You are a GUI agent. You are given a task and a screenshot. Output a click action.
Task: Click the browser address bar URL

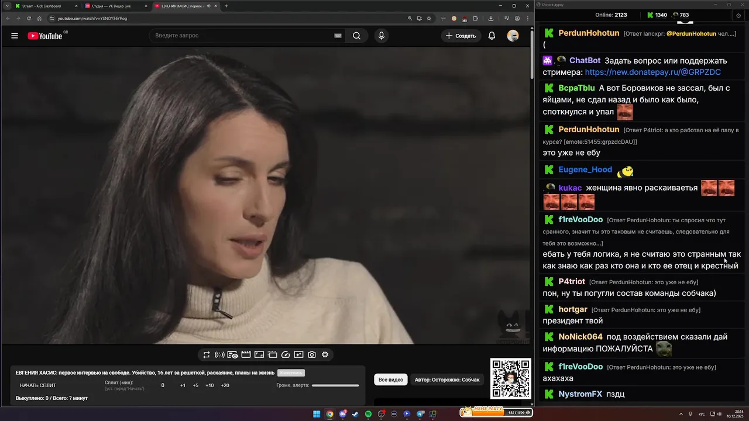[x=92, y=18]
